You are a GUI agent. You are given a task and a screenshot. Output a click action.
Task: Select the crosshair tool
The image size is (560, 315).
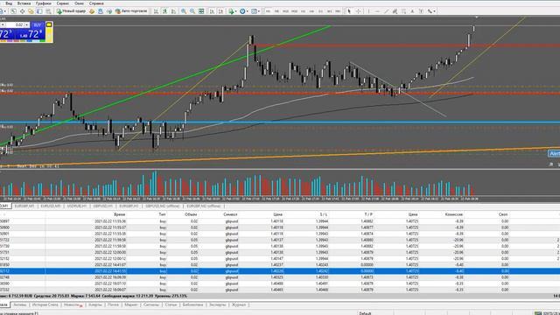tap(359, 11)
